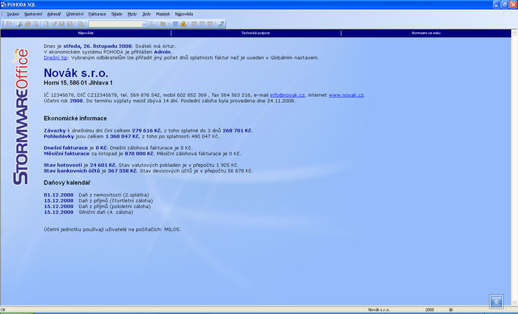This screenshot has height=314, width=518.
Task: Click the copy record icon showing two pages
Action: coord(80,24)
